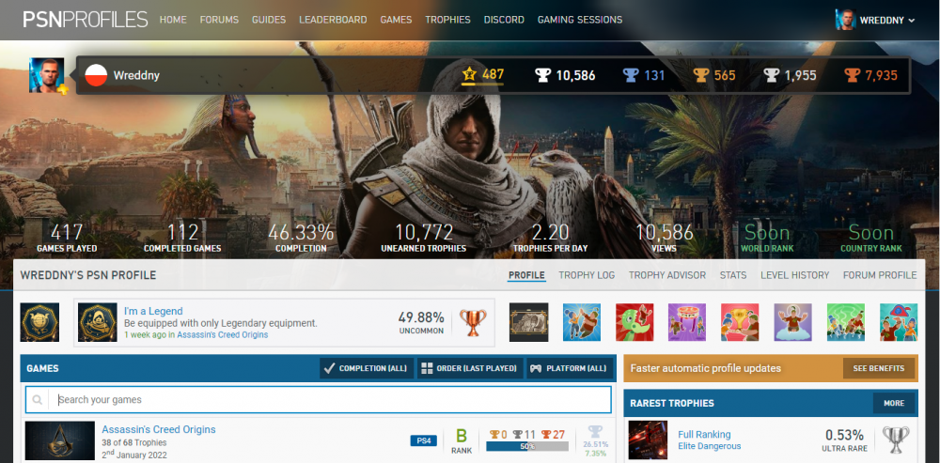The height and width of the screenshot is (463, 940).
Task: Click the World Rank Soon stat
Action: coord(767,238)
